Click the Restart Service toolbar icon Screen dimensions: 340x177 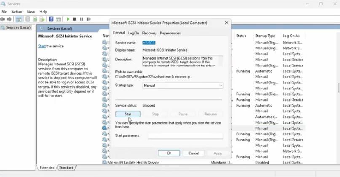click(88, 19)
